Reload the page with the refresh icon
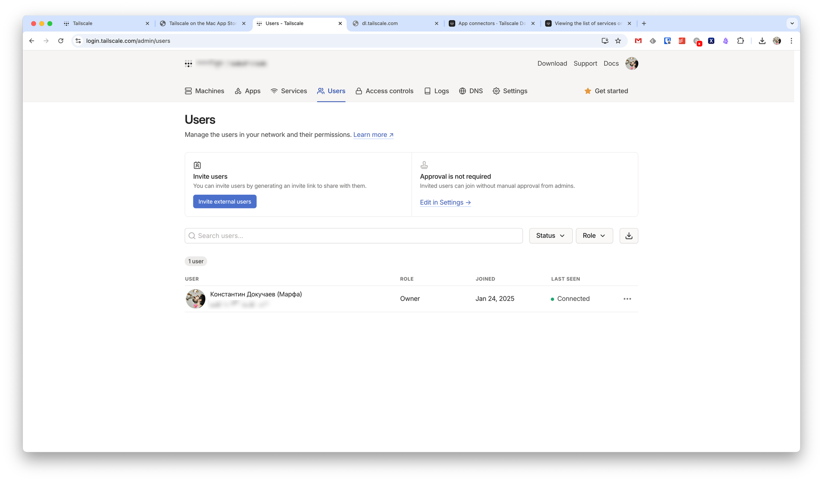The height and width of the screenshot is (482, 823). [x=61, y=41]
